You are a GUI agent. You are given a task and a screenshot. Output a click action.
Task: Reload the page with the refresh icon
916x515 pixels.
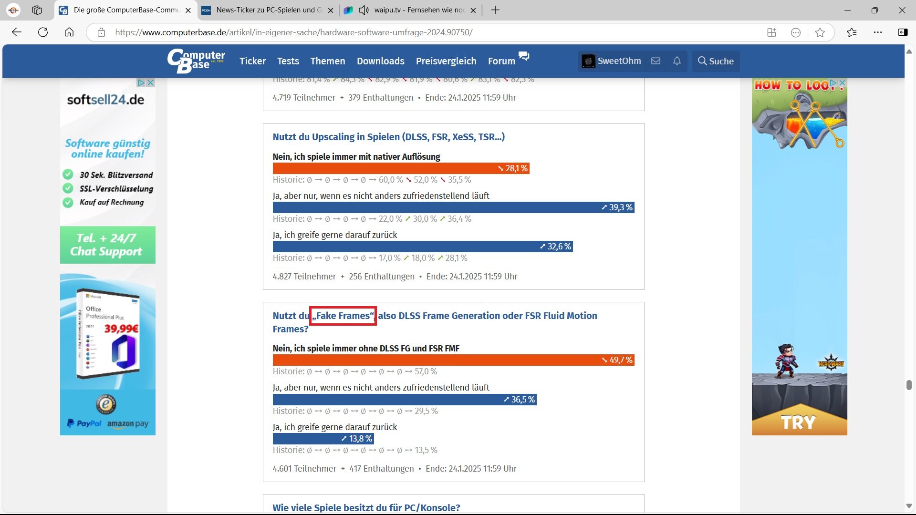(43, 32)
